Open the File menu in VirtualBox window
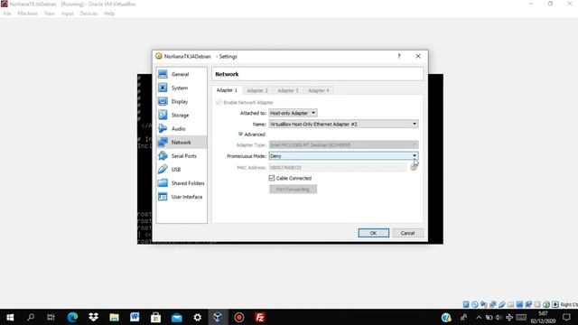Screen dimensions: 578x325 (x=7, y=14)
